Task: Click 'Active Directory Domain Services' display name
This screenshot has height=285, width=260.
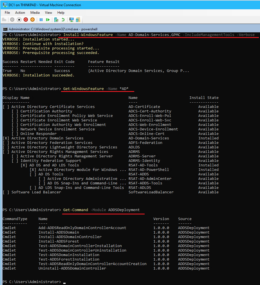Action: [48, 138]
